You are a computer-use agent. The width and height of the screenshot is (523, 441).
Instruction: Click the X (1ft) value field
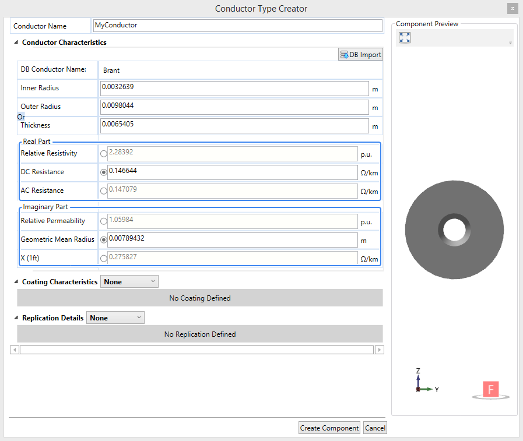(x=233, y=258)
